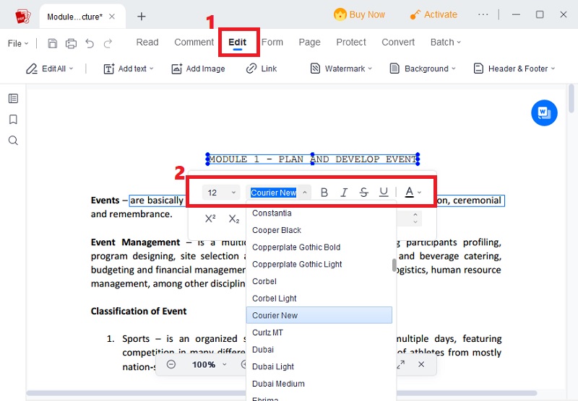Click the font list scrollbar thumb
The image size is (578, 401).
click(394, 265)
